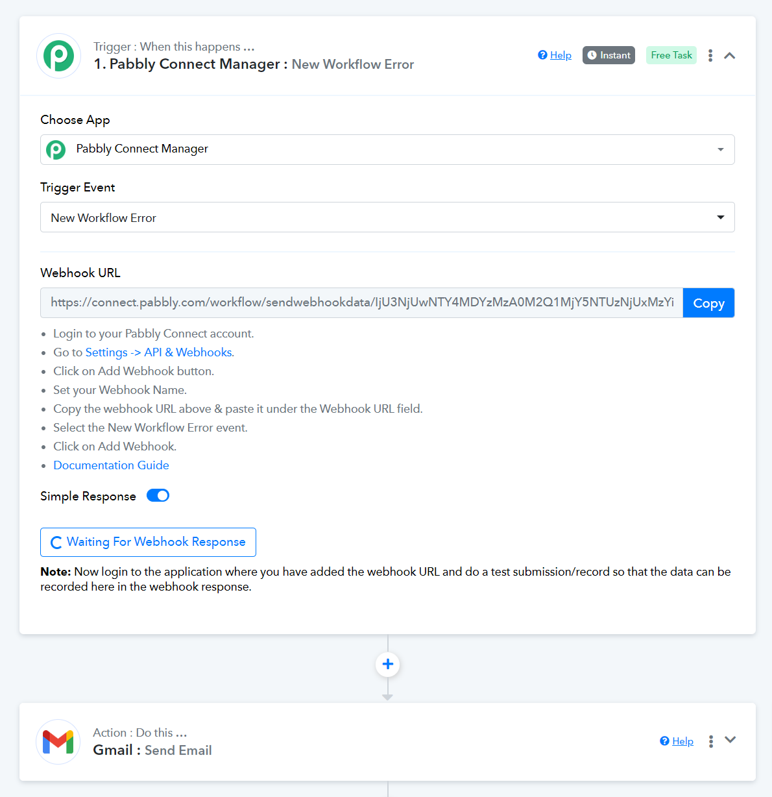The image size is (772, 797).
Task: Click the Webhook URL field
Action: click(x=361, y=302)
